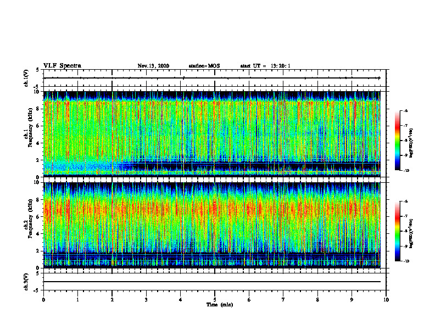
Task: Click the "4" kHz tick on ch.2 frequency axis
Action: click(x=38, y=234)
